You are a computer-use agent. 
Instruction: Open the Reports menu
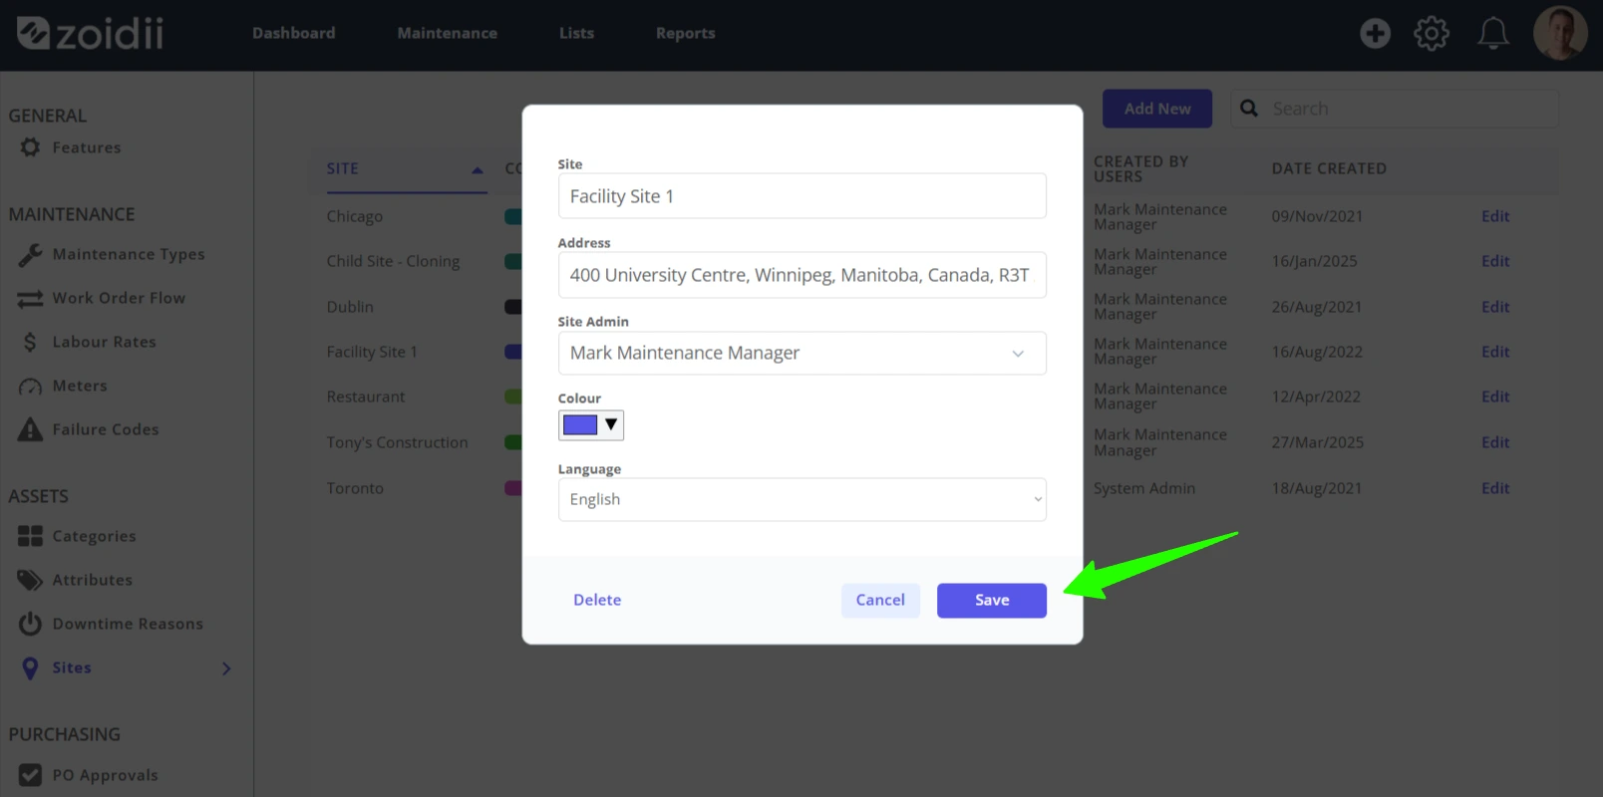pyautogui.click(x=685, y=33)
